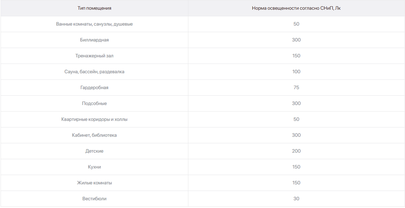Click the "Биллиардная" room type cell
The height and width of the screenshot is (208, 405).
(x=94, y=40)
